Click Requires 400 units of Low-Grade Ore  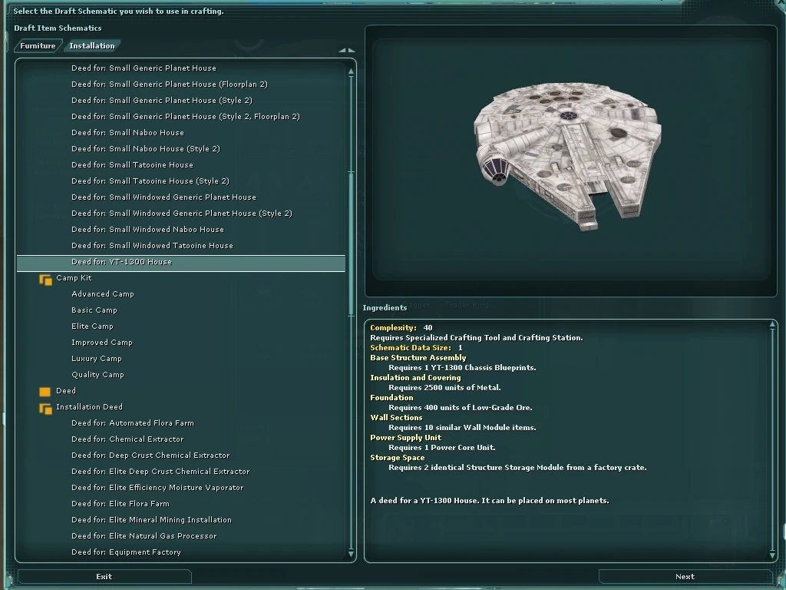[x=461, y=407]
